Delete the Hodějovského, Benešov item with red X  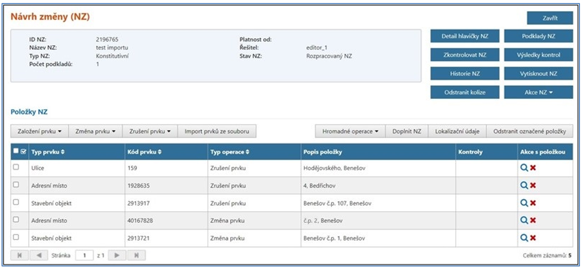[533, 168]
